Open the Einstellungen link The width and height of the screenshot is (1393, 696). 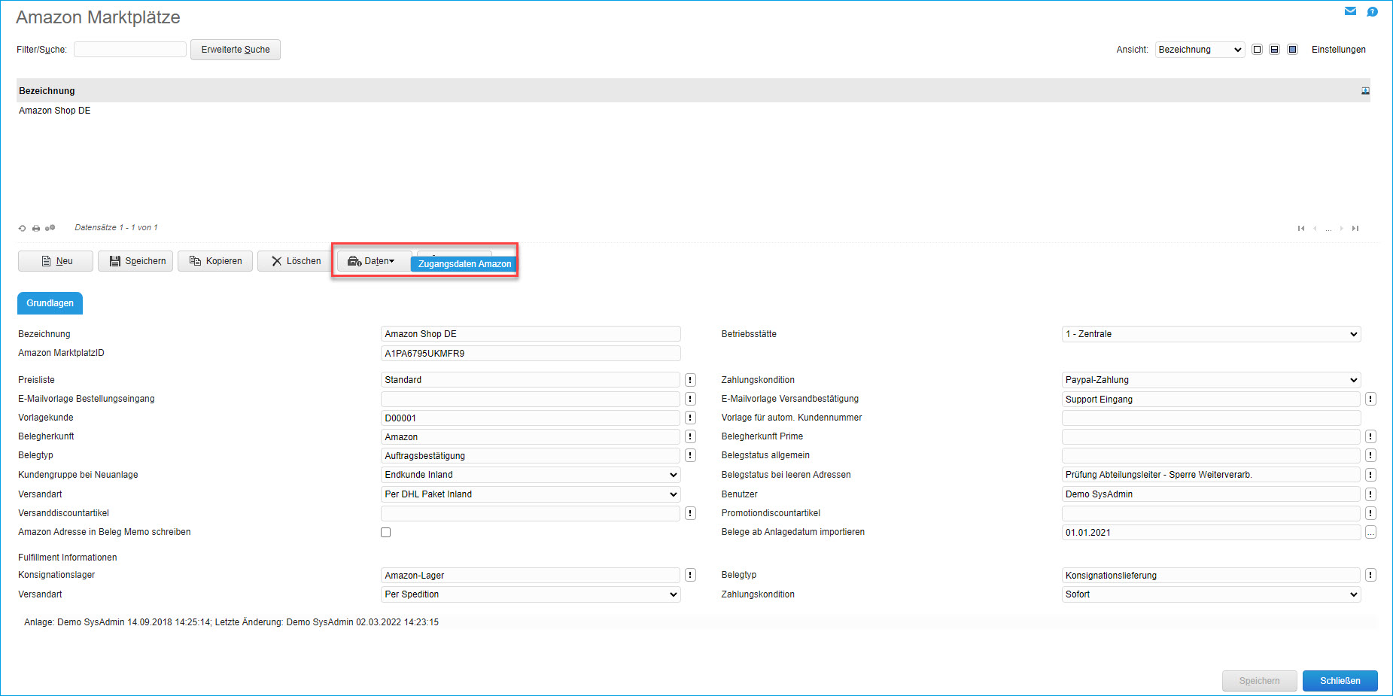1339,50
